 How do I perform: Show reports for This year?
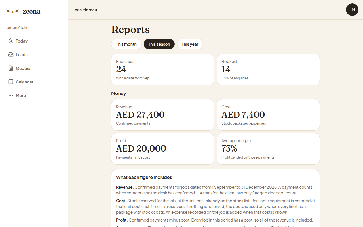point(190,44)
